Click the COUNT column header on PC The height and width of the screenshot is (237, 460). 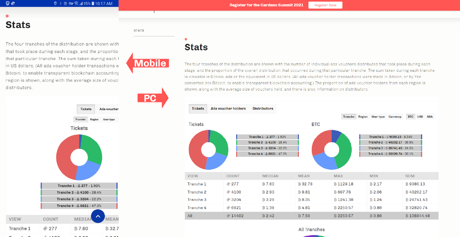pos(233,176)
